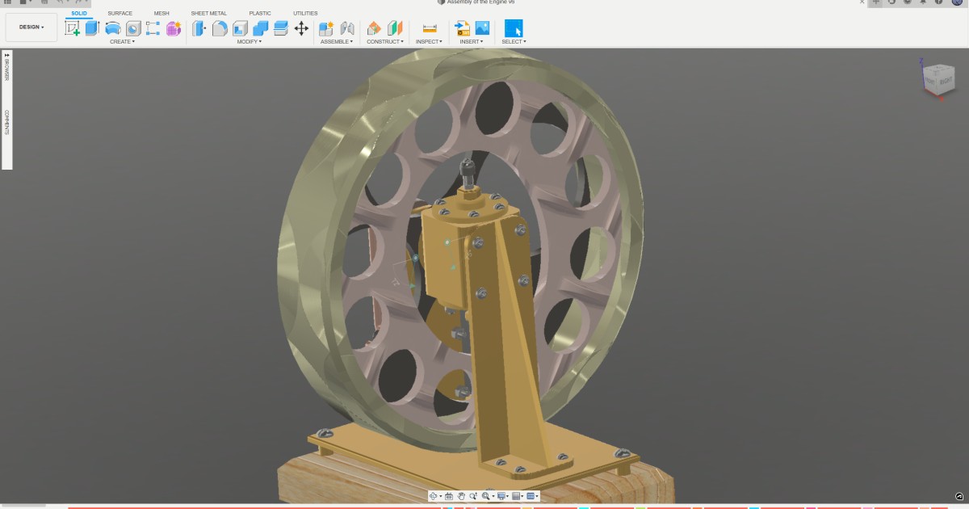Toggle the display settings menu

(x=501, y=496)
